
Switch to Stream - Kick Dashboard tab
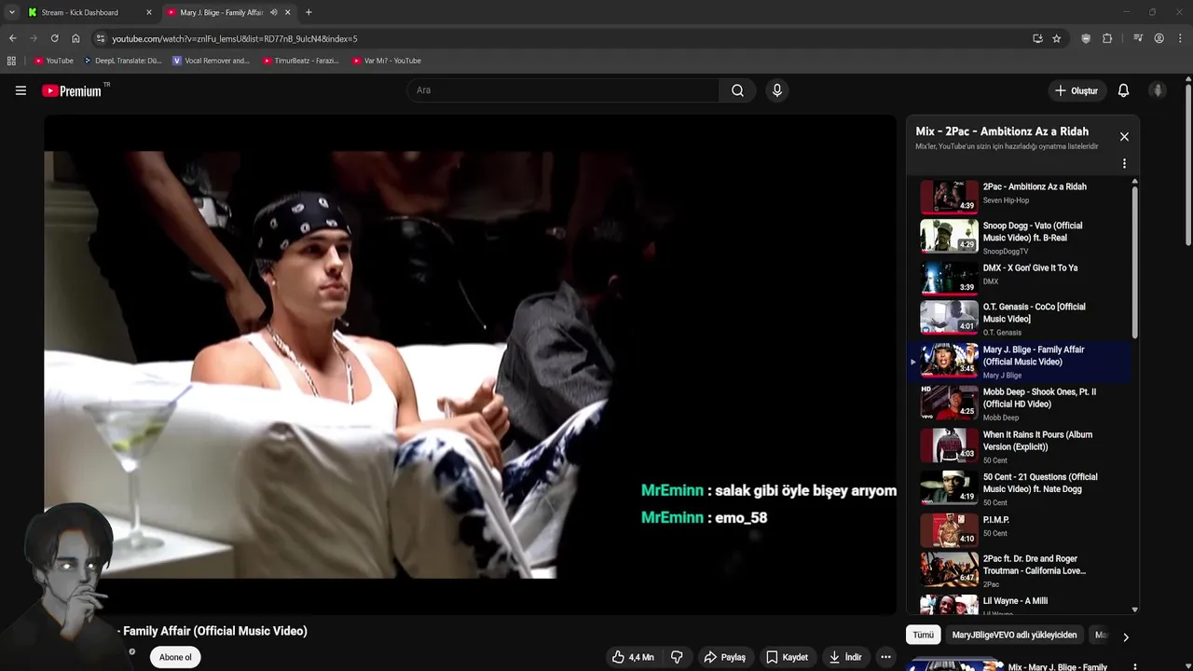[x=90, y=12]
